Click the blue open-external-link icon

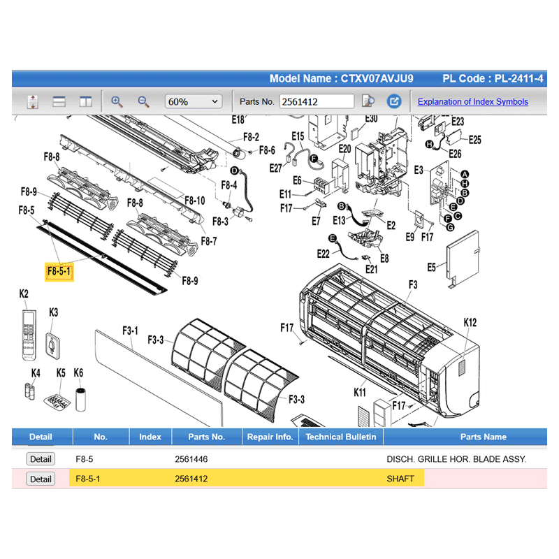(394, 101)
